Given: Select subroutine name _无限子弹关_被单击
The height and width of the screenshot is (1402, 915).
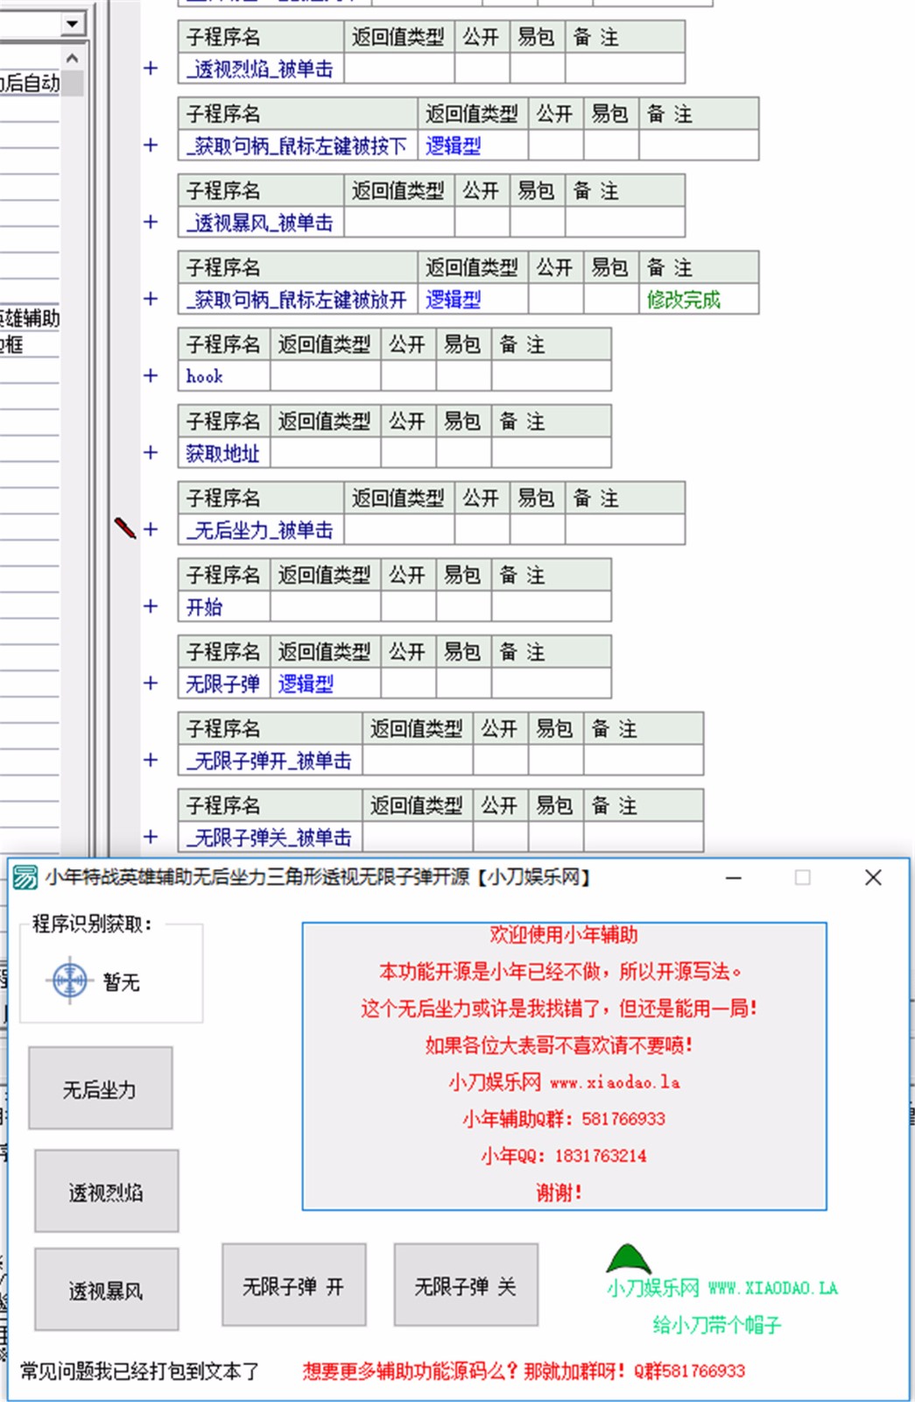Looking at the screenshot, I should click(269, 838).
